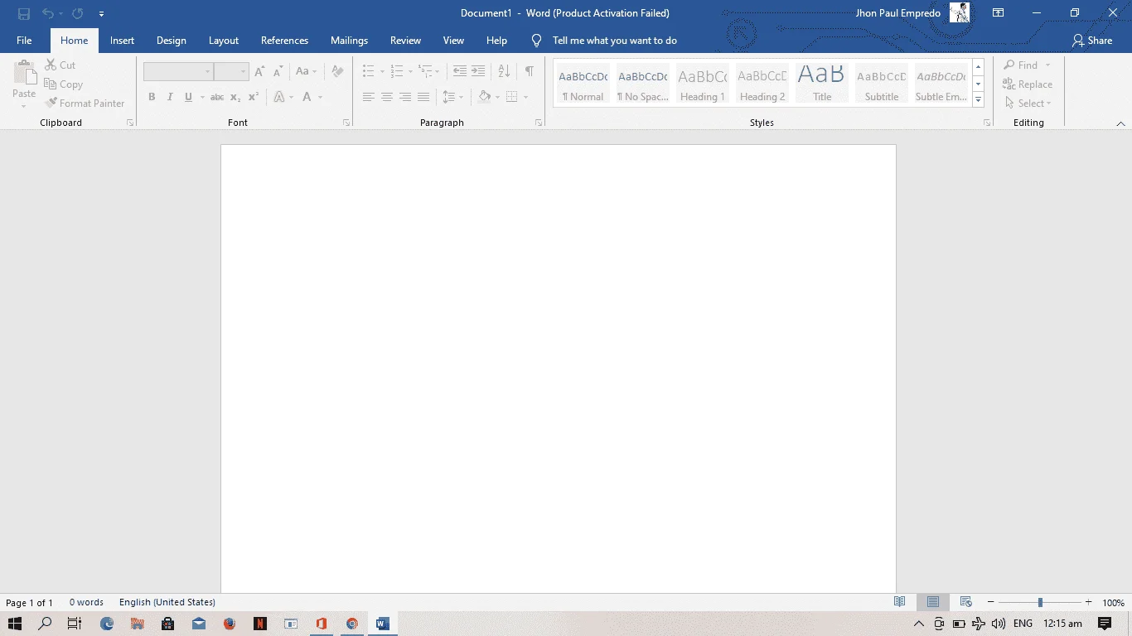1132x636 pixels.
Task: Click the Share person icon
Action: [x=1077, y=41]
